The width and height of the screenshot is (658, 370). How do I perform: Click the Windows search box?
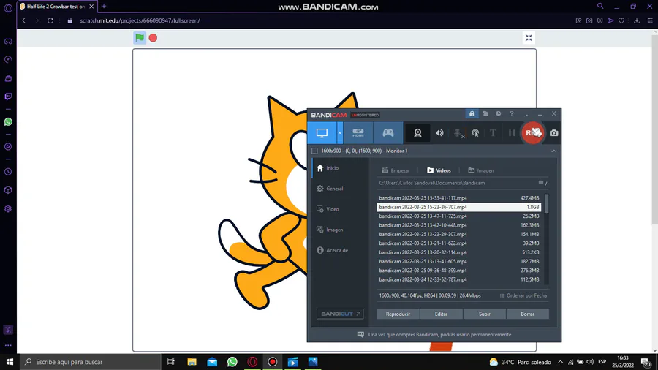[x=90, y=362]
